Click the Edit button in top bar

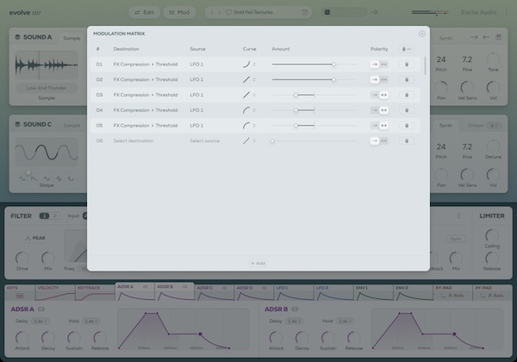tap(144, 13)
